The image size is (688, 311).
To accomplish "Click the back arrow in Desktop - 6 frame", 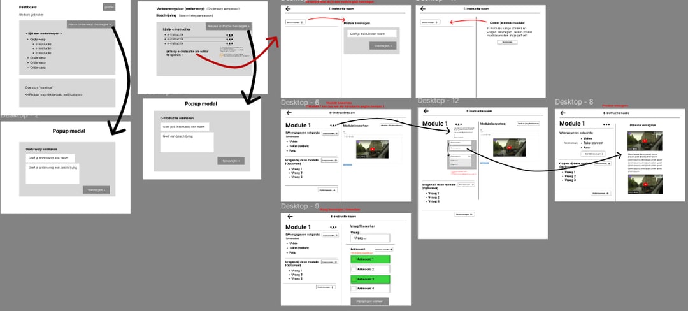I will pyautogui.click(x=289, y=113).
